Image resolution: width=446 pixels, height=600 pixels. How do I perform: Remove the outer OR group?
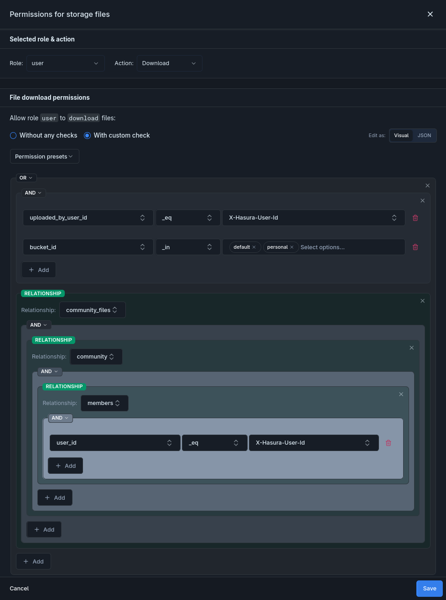click(427, 185)
